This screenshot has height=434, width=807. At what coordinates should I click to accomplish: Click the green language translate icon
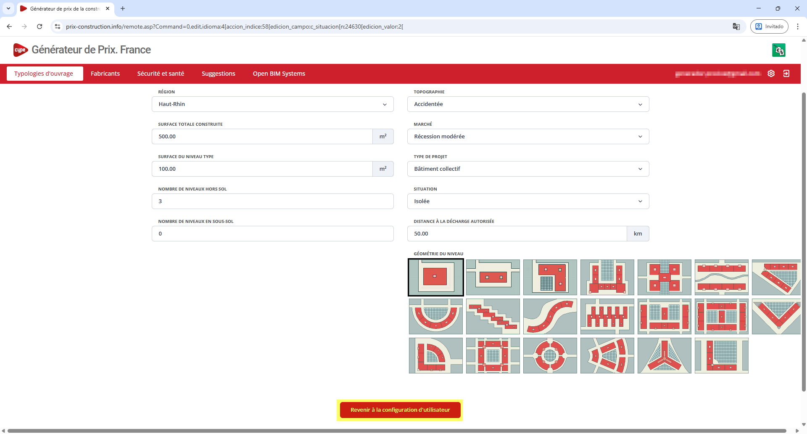click(779, 50)
